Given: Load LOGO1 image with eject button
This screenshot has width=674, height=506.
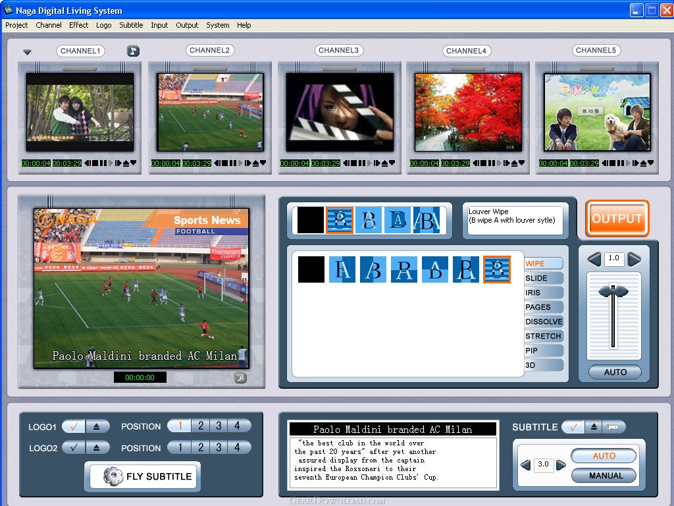Looking at the screenshot, I should coord(97,427).
